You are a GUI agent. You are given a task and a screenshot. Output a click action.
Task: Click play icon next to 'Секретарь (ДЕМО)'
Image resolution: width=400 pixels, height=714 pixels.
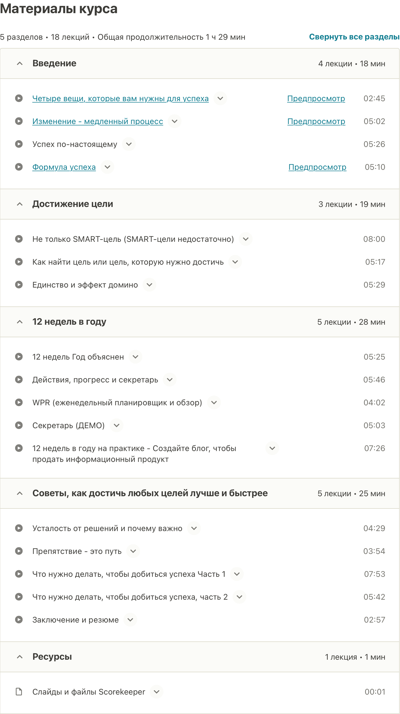pyautogui.click(x=19, y=425)
